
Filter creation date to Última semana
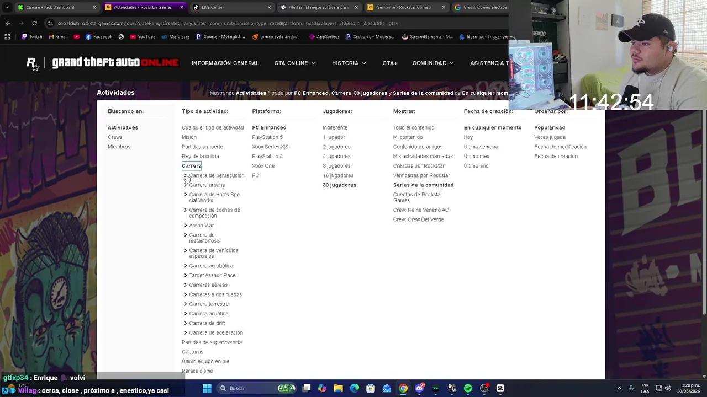point(481,147)
